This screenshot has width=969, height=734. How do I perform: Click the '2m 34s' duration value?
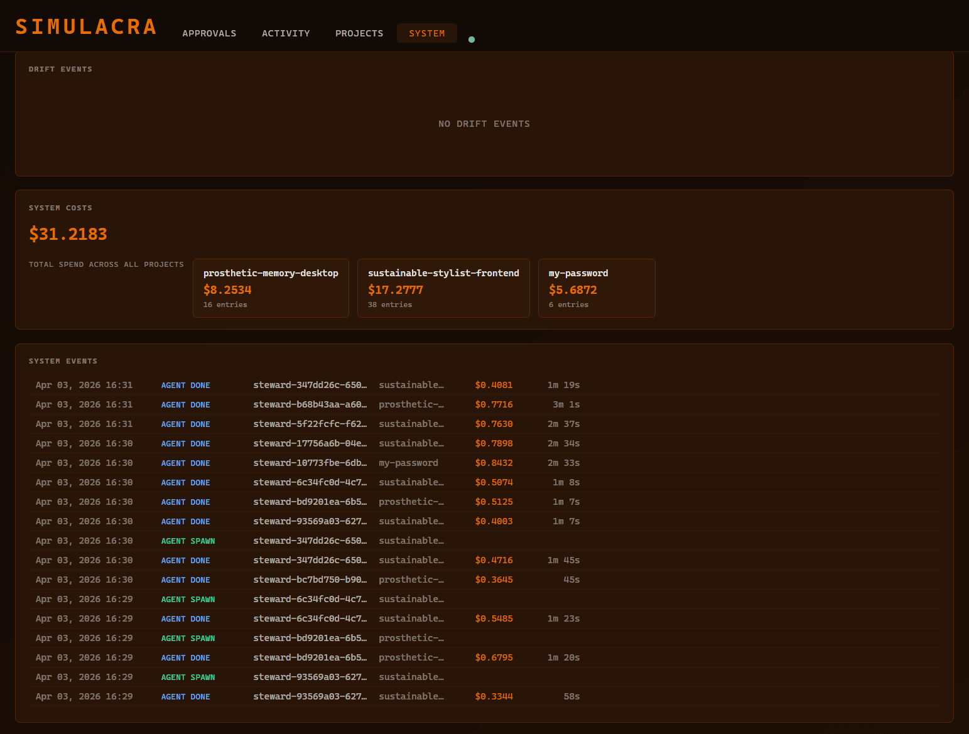tap(563, 443)
